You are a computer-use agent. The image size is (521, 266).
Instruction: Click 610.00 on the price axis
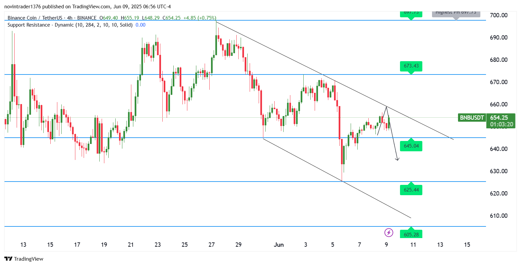pyautogui.click(x=499, y=216)
